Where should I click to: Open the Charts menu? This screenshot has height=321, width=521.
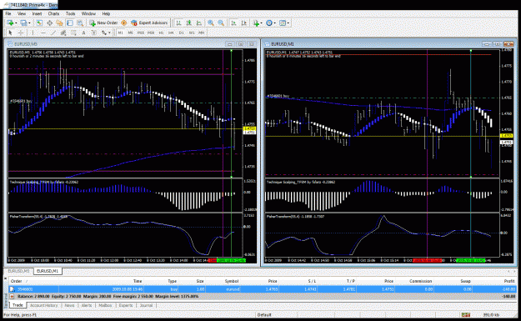coord(53,13)
